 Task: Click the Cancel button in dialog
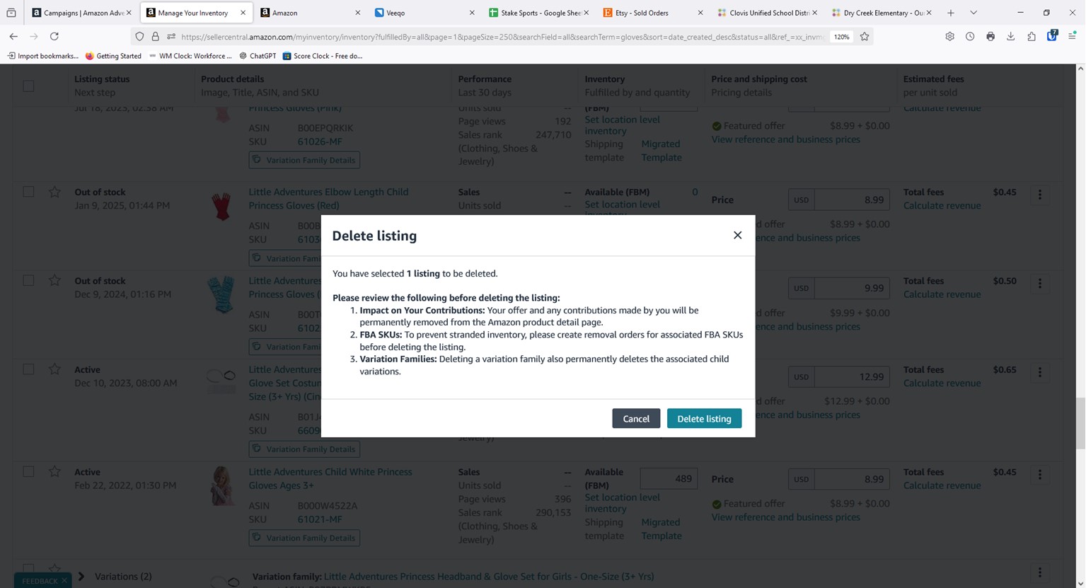(x=636, y=418)
